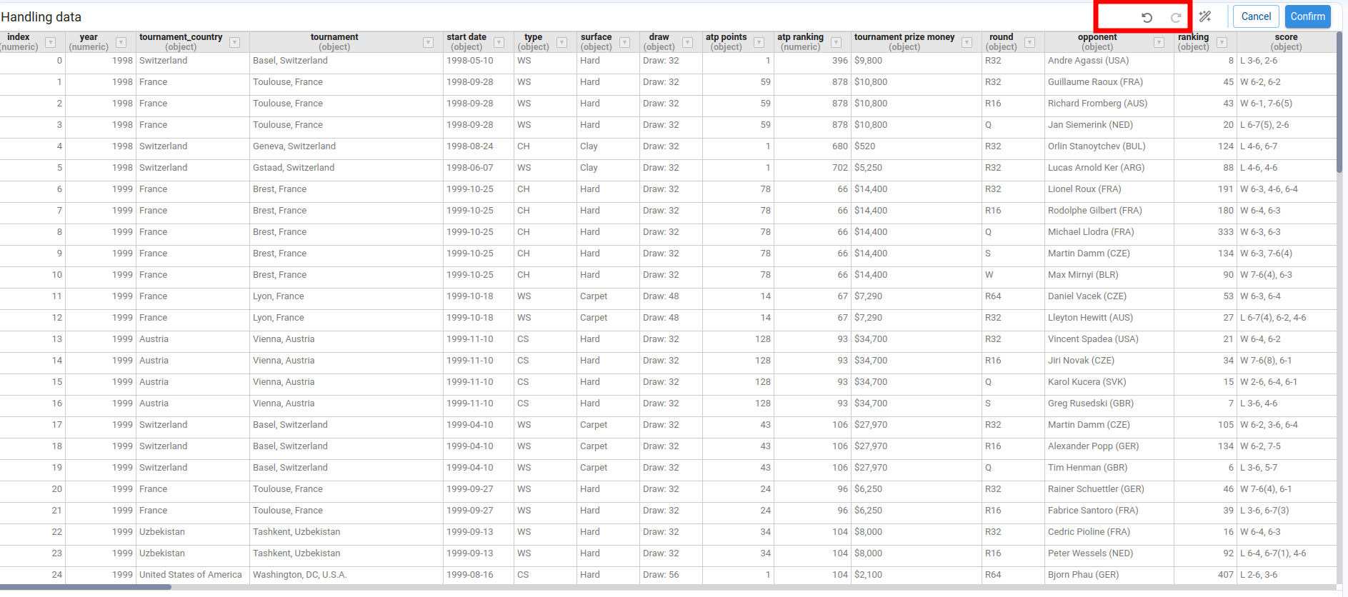This screenshot has width=1348, height=597.
Task: Click the redo arrow icon
Action: click(1175, 17)
